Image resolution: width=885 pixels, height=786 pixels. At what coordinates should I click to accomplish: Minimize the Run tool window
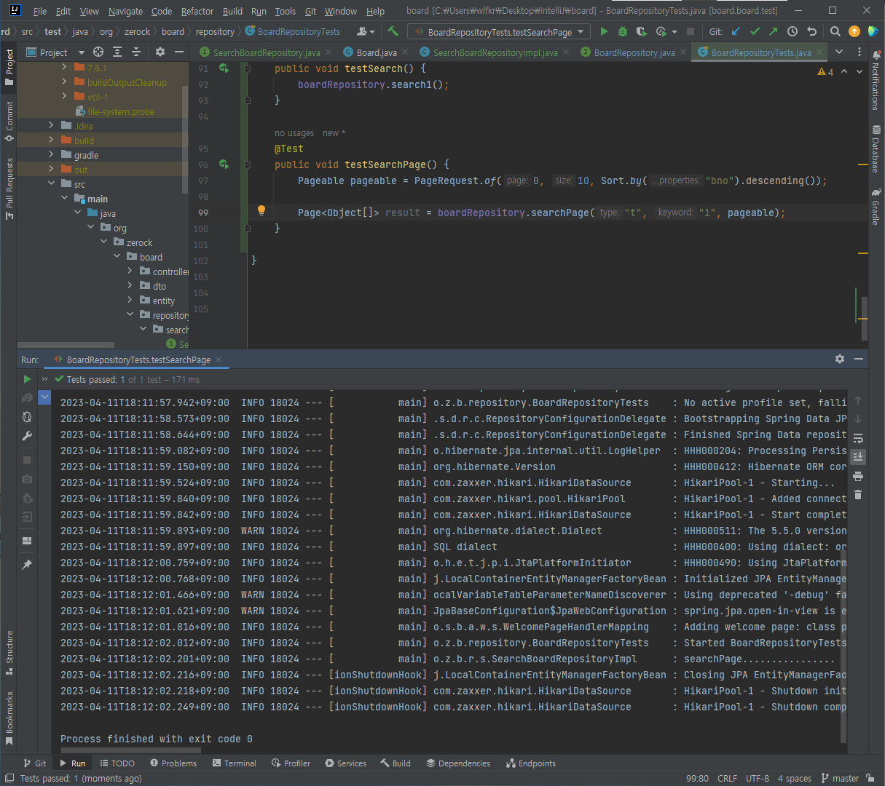click(x=859, y=359)
